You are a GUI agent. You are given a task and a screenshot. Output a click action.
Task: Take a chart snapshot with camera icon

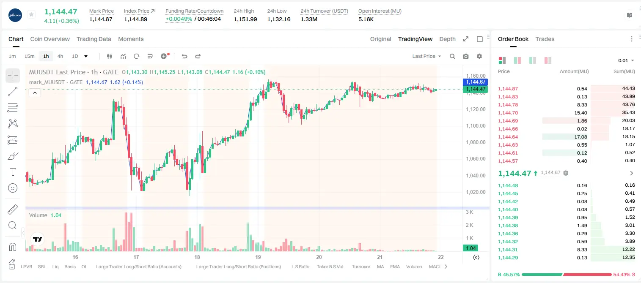466,56
